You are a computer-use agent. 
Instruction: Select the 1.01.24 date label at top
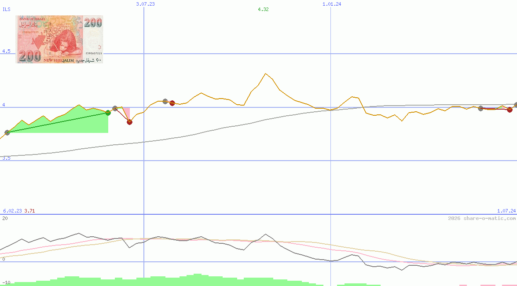(332, 4)
